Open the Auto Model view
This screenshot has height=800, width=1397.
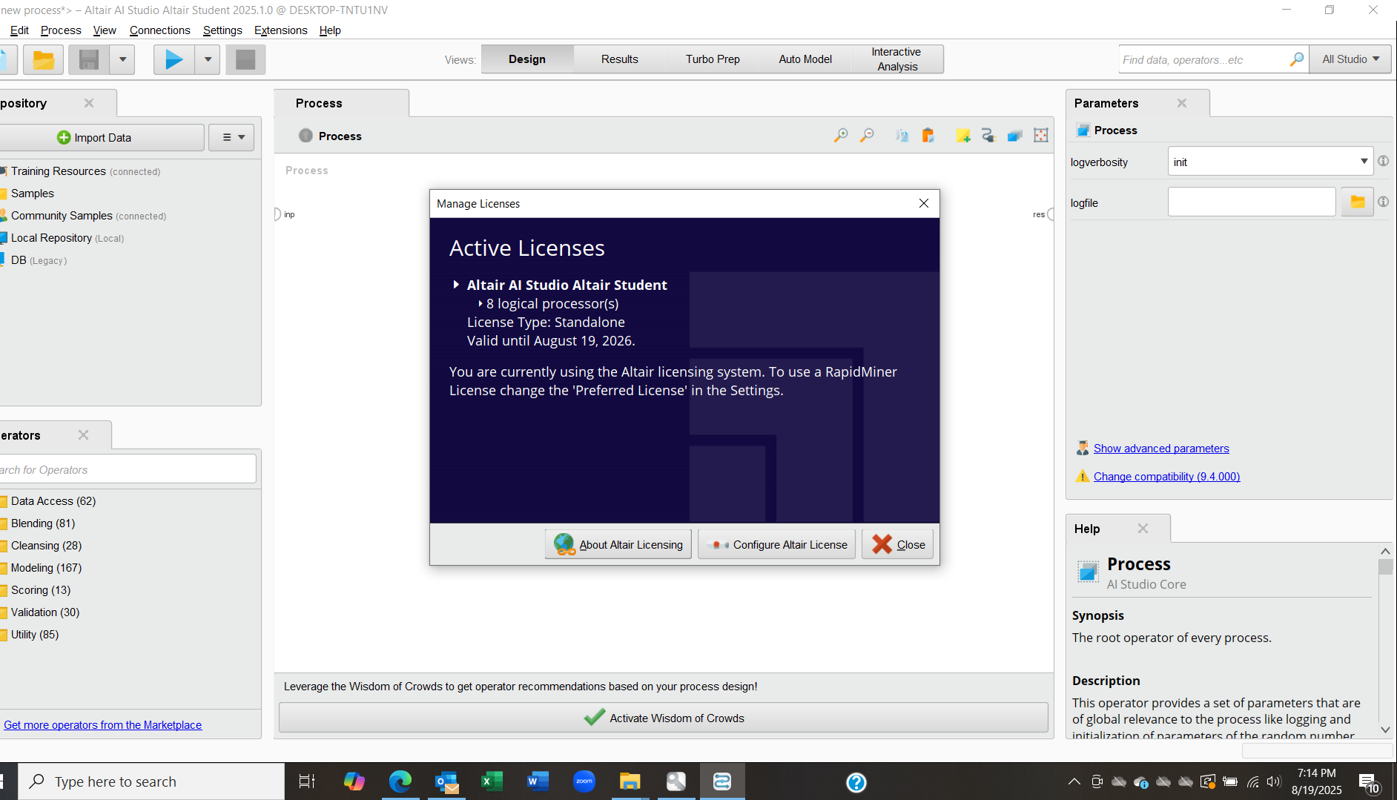coord(805,59)
